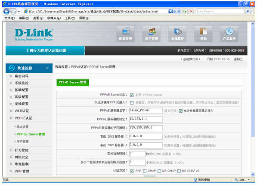This screenshot has height=185, width=257.
Task: Click the vertical scrollbar thumb
Action: (253, 81)
